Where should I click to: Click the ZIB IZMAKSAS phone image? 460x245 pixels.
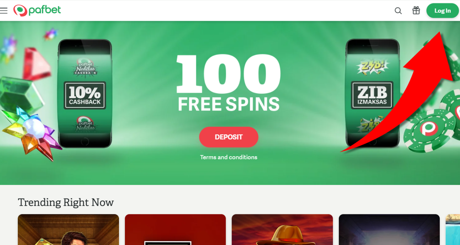coord(372,93)
